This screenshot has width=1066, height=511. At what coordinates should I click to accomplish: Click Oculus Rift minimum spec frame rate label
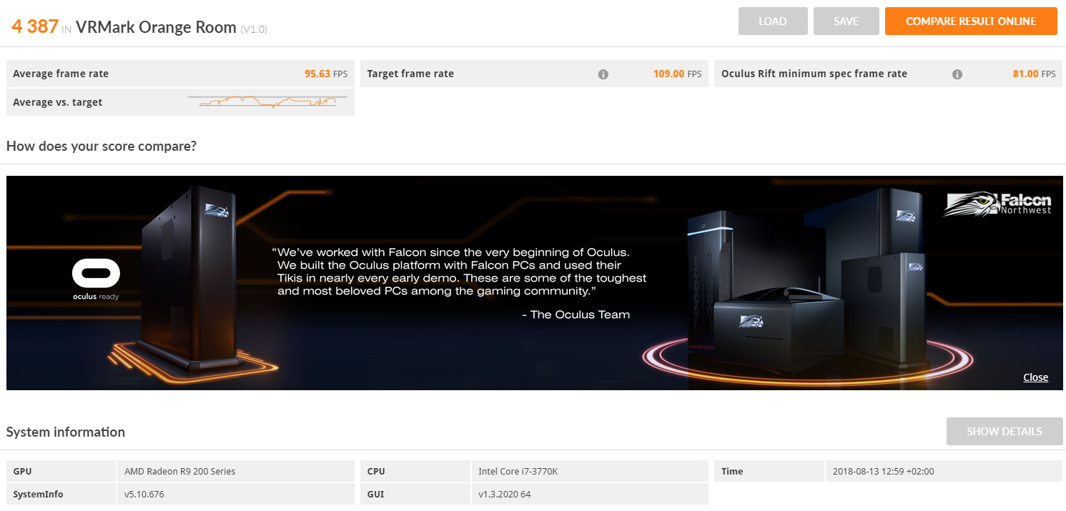pos(814,74)
